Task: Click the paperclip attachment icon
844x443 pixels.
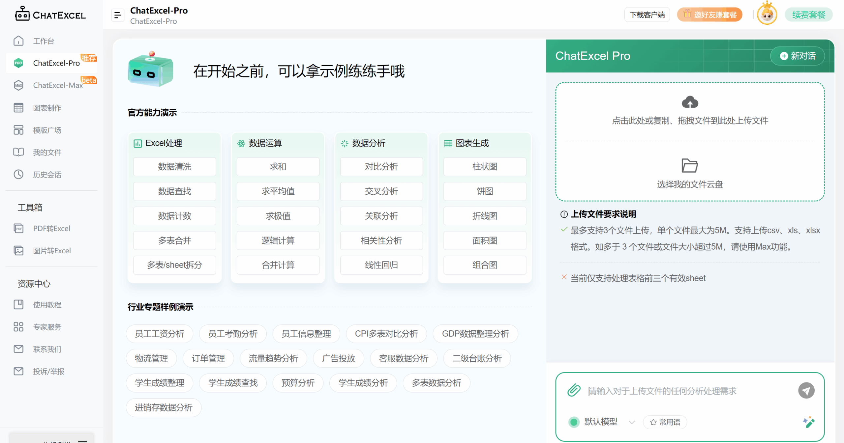Action: (x=574, y=390)
